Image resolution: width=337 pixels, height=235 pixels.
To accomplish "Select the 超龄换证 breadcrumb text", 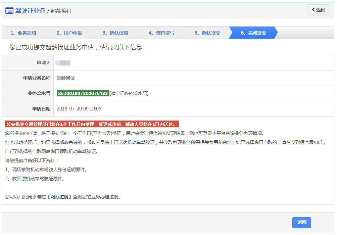I will 61,11.
